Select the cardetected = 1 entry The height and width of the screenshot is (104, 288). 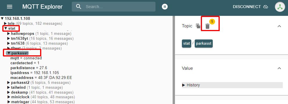[25, 63]
